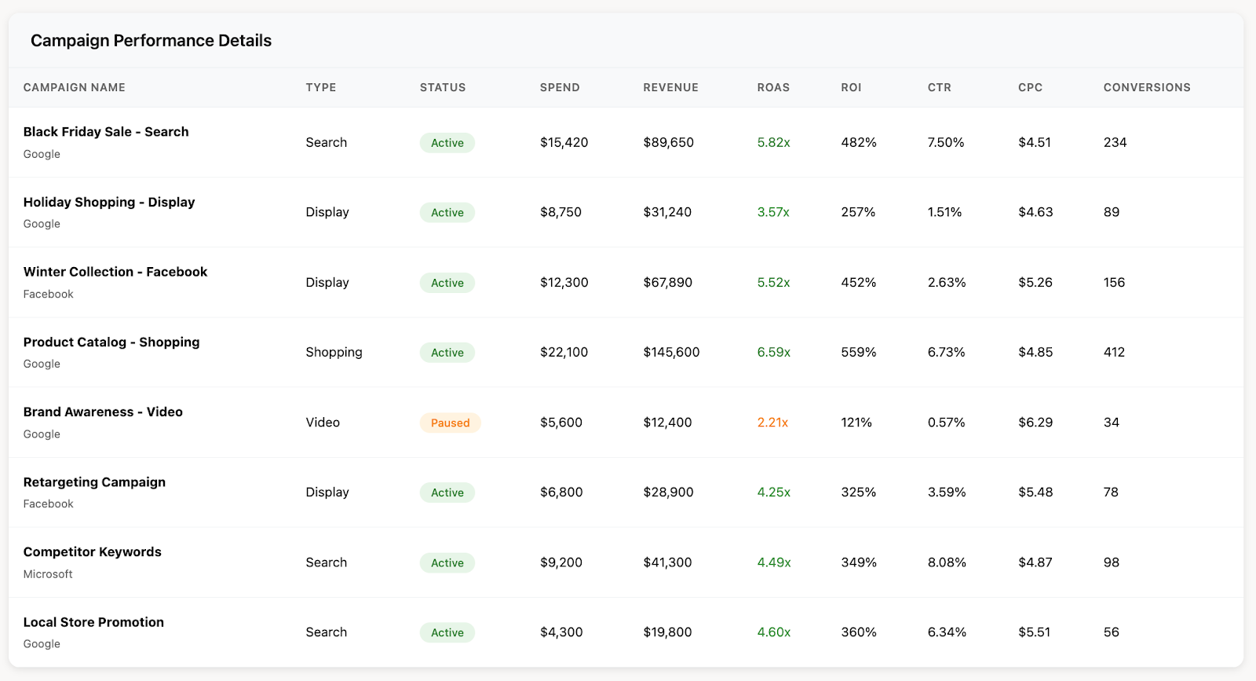Sort by the SPEND column header
Image resolution: width=1256 pixels, height=681 pixels.
[x=559, y=87]
